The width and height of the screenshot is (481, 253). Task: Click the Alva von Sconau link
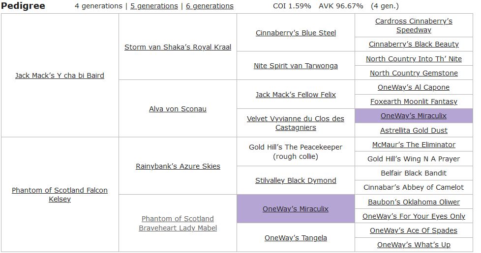click(x=178, y=109)
